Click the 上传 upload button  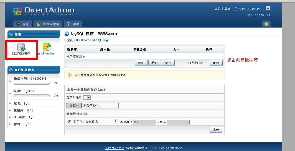point(216,130)
